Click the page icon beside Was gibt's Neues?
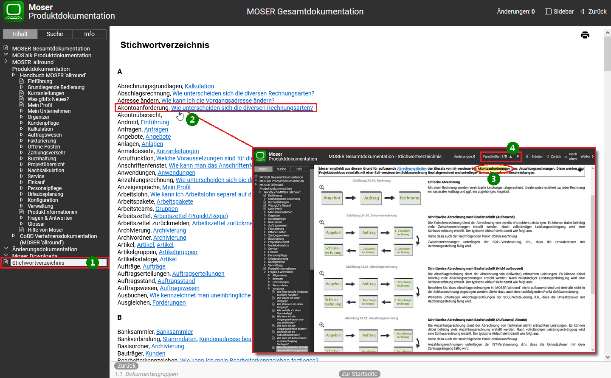611x378 pixels. 22,99
